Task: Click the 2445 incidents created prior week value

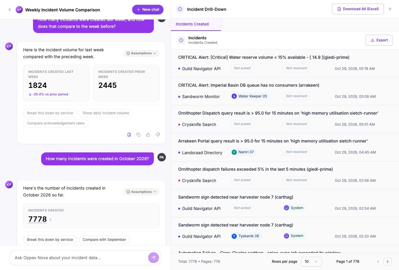Action: point(108,85)
